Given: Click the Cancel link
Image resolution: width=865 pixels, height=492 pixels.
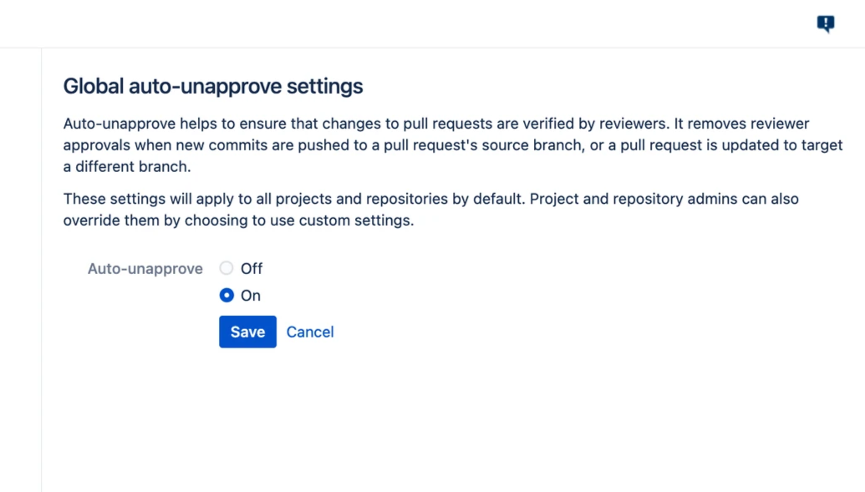Looking at the screenshot, I should (x=310, y=332).
